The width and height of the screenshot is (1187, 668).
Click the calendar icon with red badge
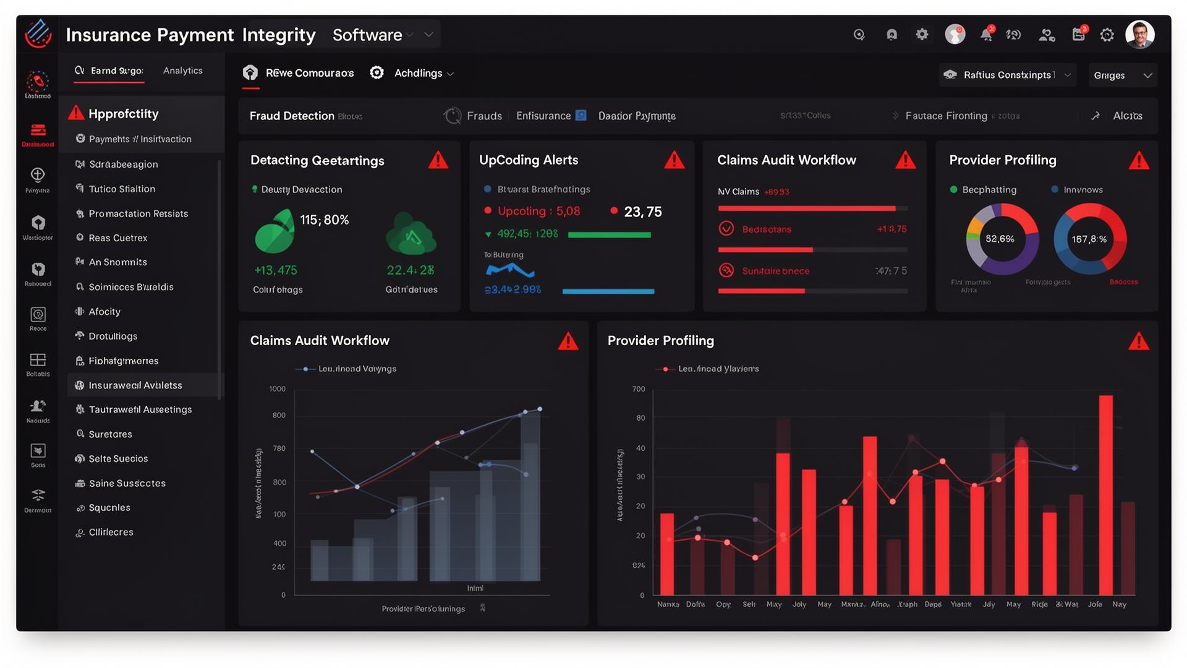tap(1079, 34)
